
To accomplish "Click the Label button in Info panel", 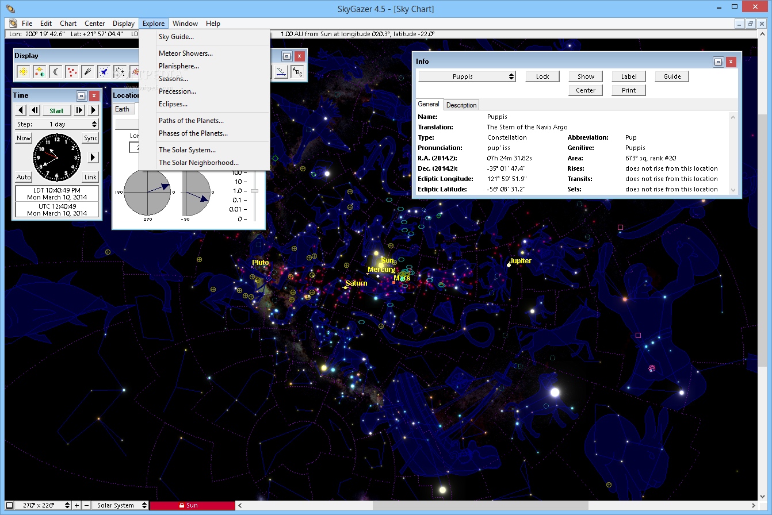I will point(629,76).
